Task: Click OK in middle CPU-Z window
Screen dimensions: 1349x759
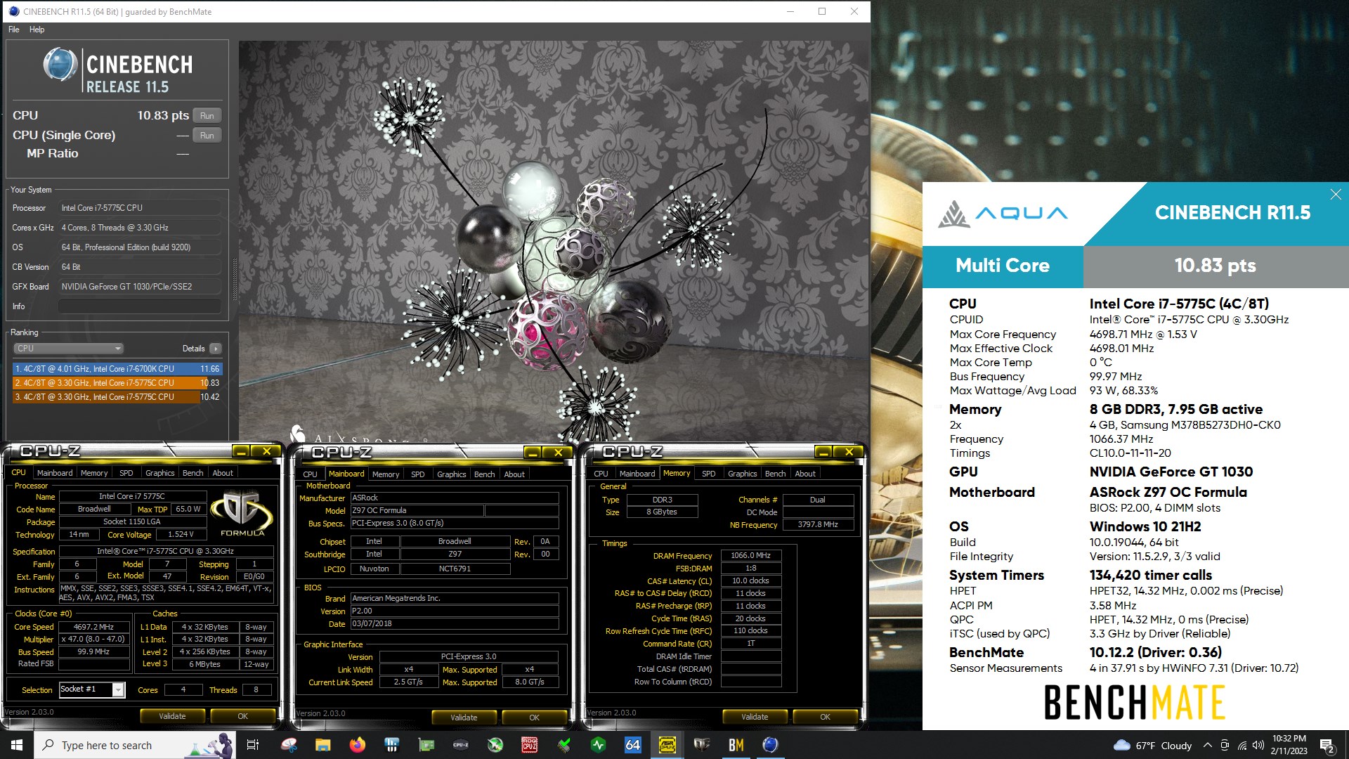Action: pyautogui.click(x=534, y=718)
